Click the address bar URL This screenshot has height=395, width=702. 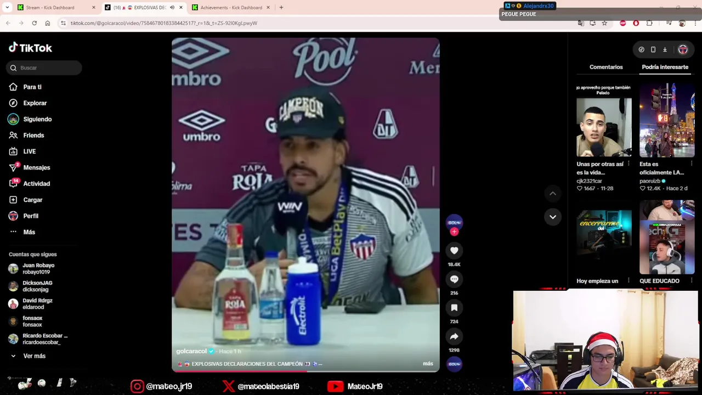(x=163, y=23)
